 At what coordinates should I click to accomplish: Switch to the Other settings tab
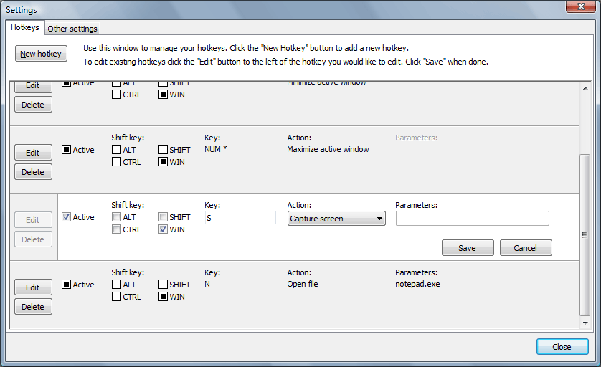tap(72, 29)
